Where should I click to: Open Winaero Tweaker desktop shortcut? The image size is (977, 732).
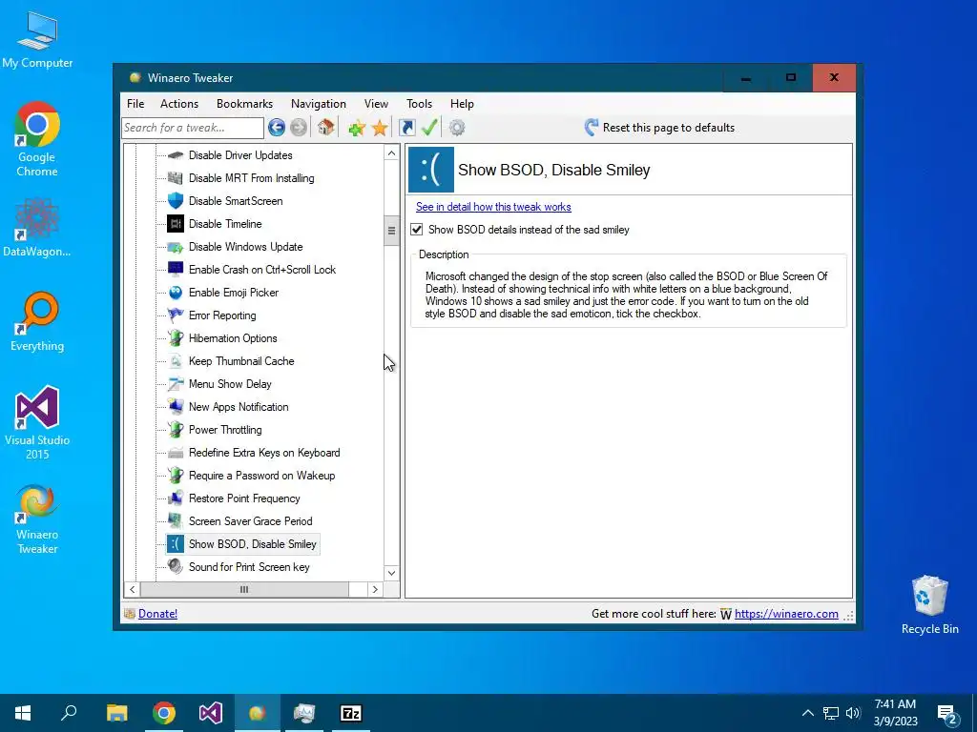37,519
